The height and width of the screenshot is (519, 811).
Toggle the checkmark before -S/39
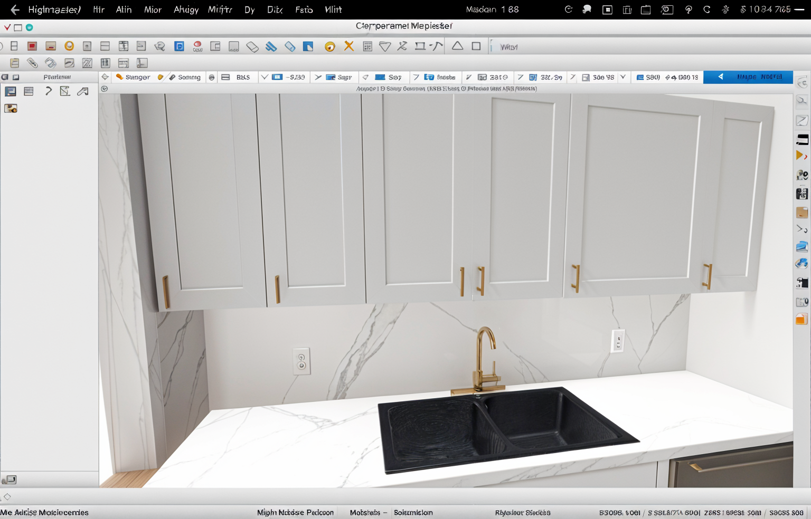pyautogui.click(x=265, y=77)
